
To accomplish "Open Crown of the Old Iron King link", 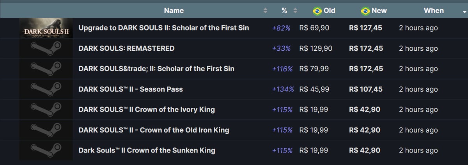I will click(154, 130).
